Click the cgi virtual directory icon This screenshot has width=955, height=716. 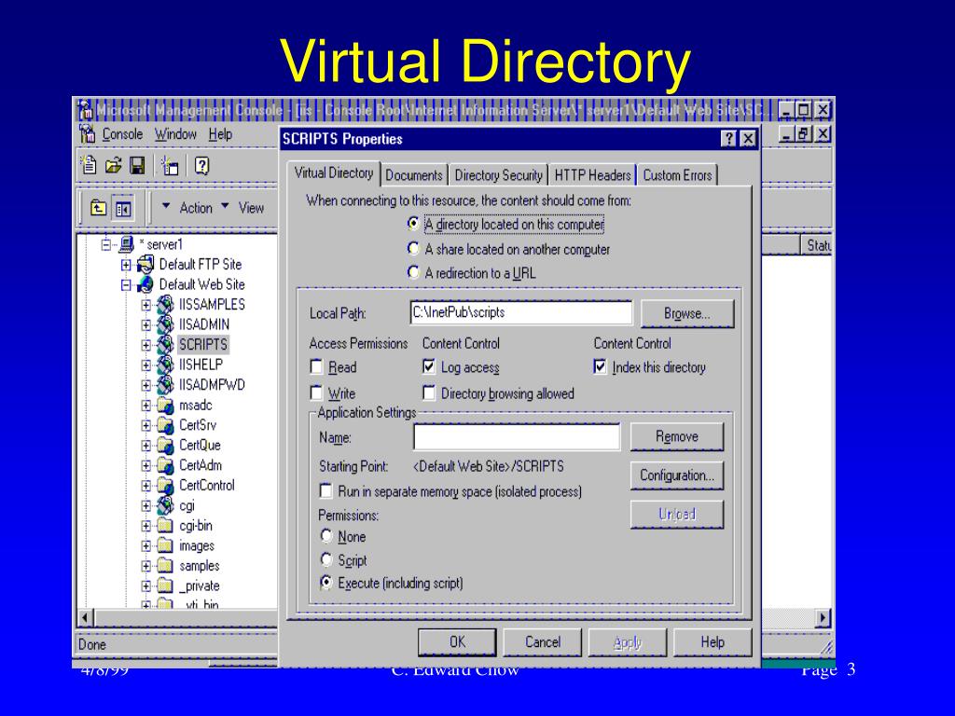point(165,505)
